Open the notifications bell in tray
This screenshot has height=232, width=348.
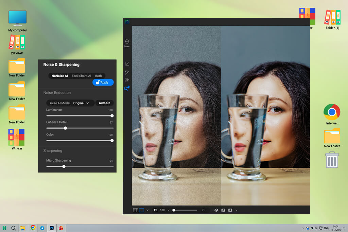click(x=344, y=228)
